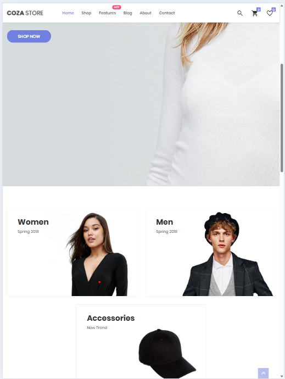Open the shopping cart icon
Viewport: 285px width, 379px height.
pyautogui.click(x=255, y=13)
